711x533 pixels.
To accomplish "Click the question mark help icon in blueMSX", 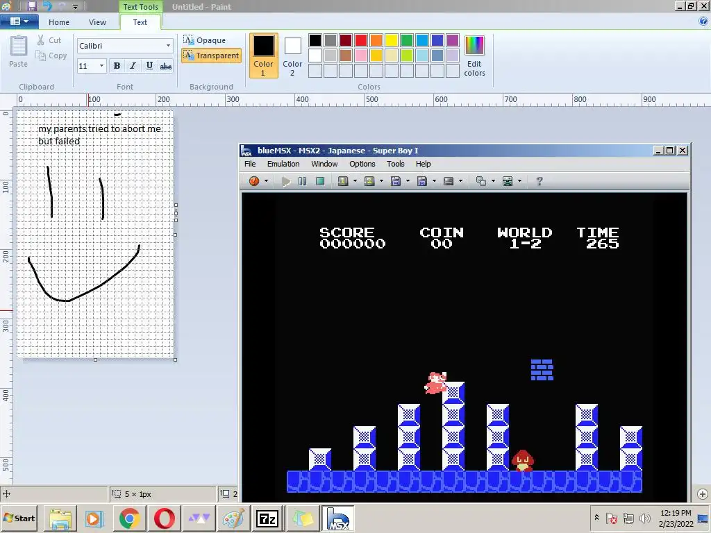I will tap(539, 181).
